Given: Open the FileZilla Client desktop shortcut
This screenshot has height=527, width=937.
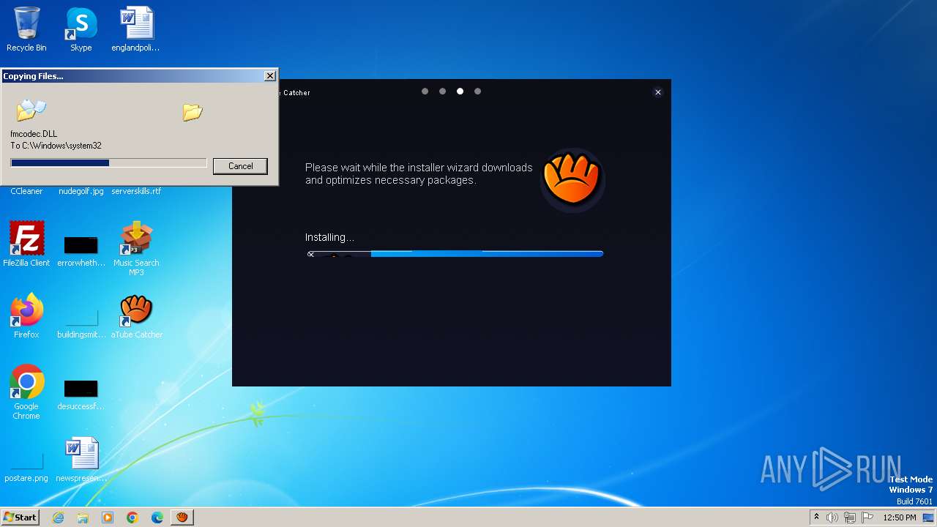Looking at the screenshot, I should 26,244.
